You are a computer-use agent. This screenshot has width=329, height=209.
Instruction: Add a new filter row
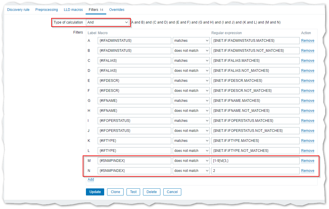click(91, 180)
